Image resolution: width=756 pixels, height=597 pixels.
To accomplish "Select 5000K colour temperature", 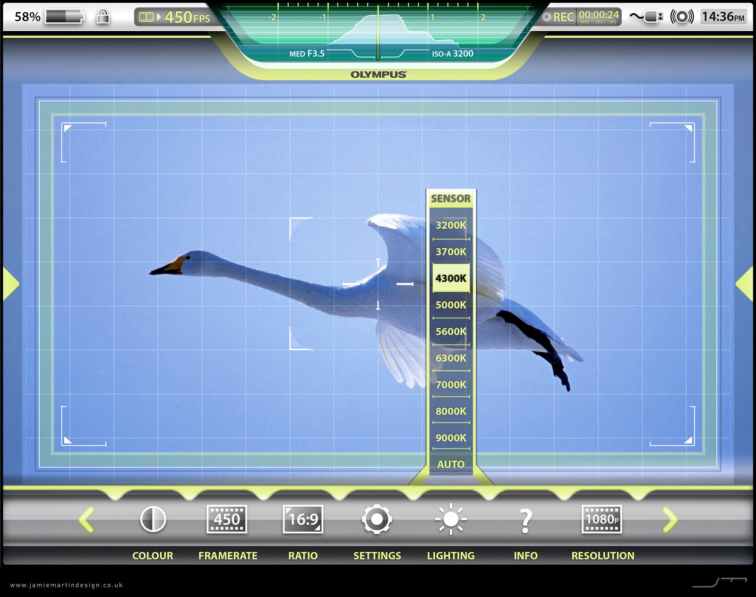I will click(451, 305).
